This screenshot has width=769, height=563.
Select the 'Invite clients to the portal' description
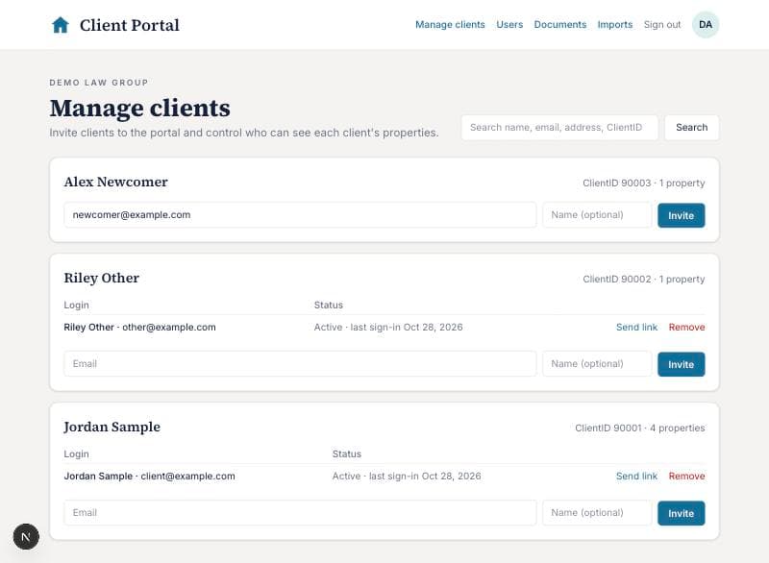(244, 133)
